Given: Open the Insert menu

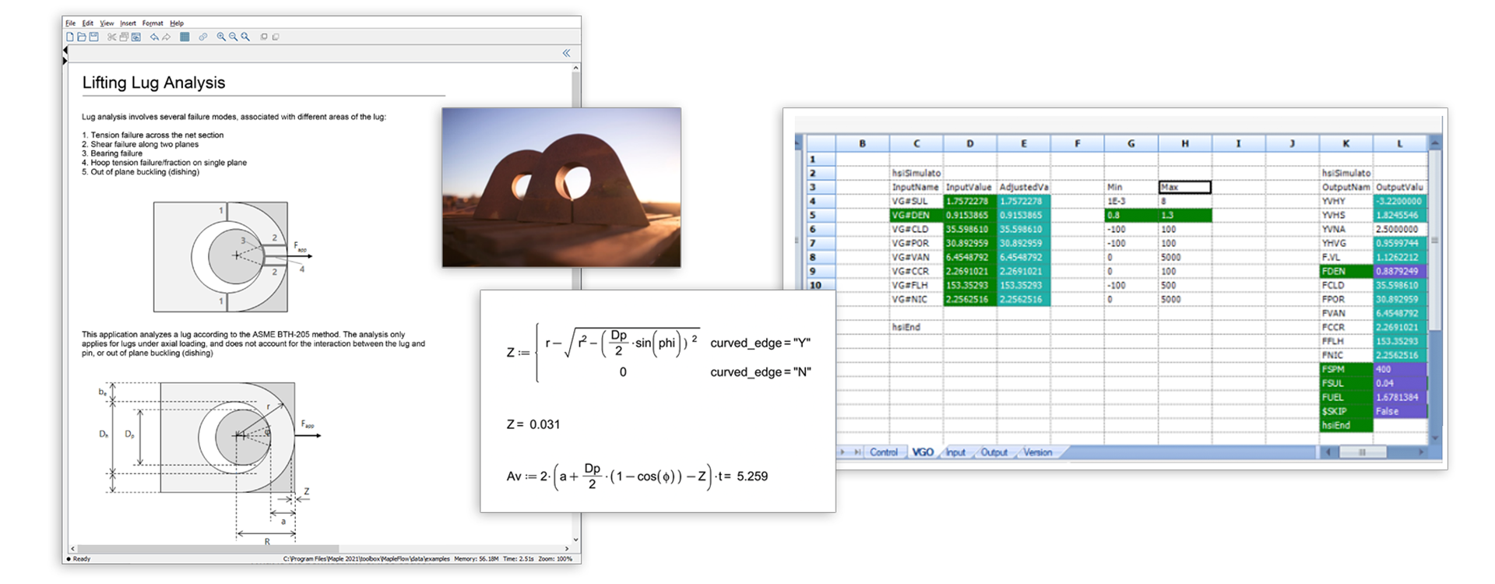Looking at the screenshot, I should (x=128, y=23).
